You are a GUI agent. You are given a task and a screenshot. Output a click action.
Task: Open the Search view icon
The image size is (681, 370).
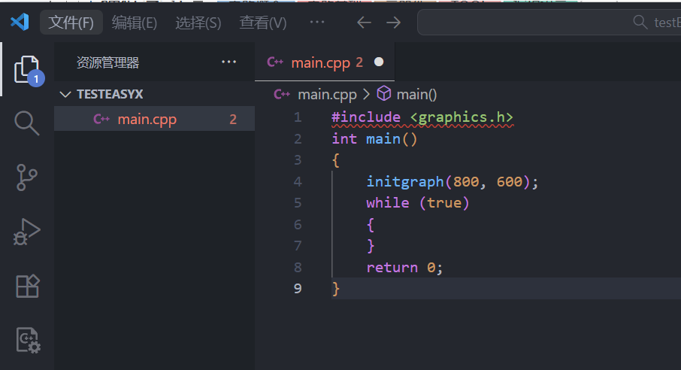(x=27, y=123)
